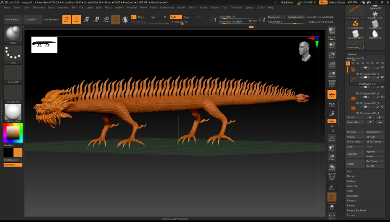Screen dimensions: 390x222
Task: Click the Zoom canvas icon
Action: click(x=332, y=55)
